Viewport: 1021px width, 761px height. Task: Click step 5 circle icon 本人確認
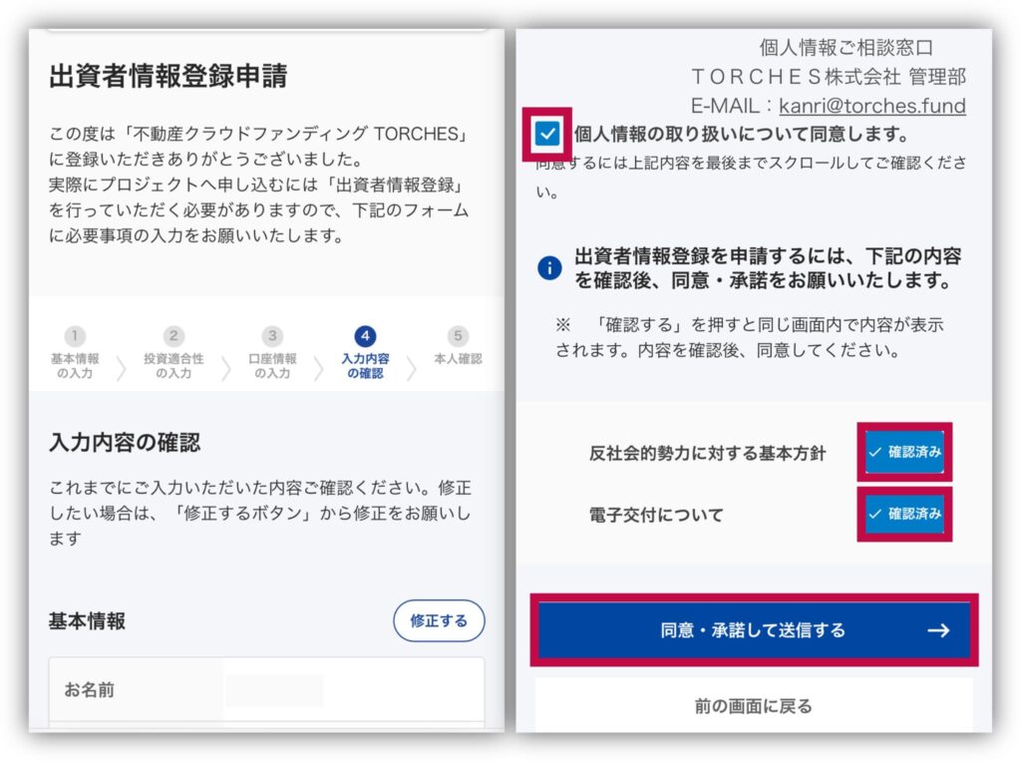[458, 335]
